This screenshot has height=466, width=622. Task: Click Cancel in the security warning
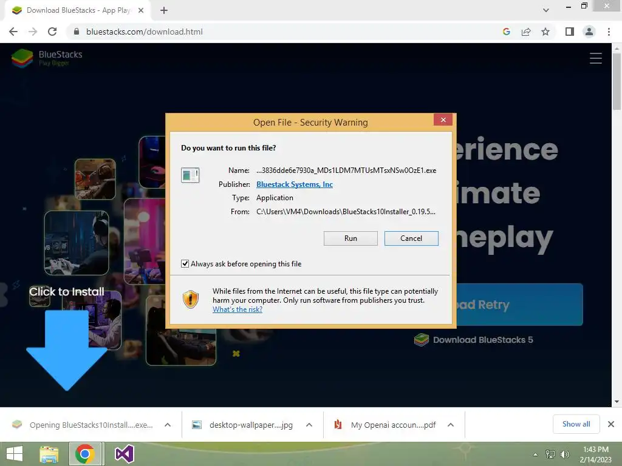pyautogui.click(x=411, y=238)
